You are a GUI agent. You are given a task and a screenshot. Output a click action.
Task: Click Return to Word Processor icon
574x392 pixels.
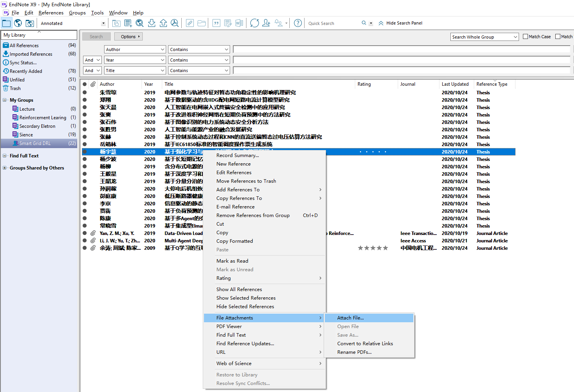[239, 23]
